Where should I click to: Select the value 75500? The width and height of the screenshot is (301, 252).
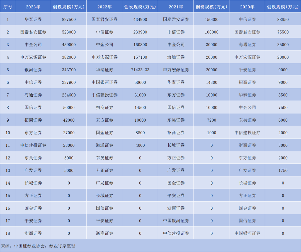click(x=283, y=32)
